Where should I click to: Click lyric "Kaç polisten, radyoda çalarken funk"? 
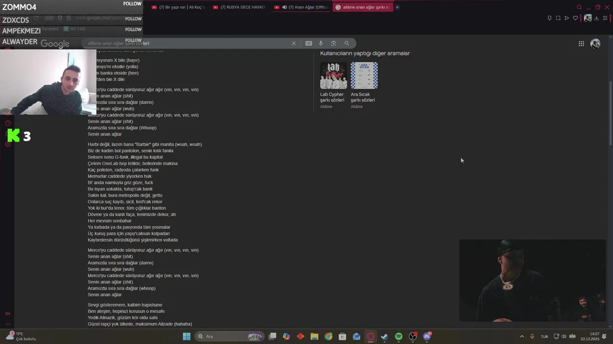(x=123, y=170)
